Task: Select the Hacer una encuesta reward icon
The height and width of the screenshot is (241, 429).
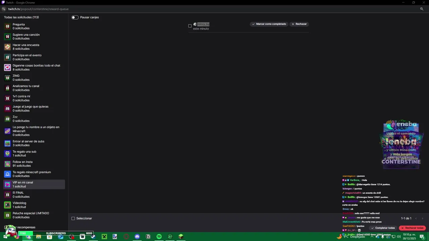Action: (7, 47)
